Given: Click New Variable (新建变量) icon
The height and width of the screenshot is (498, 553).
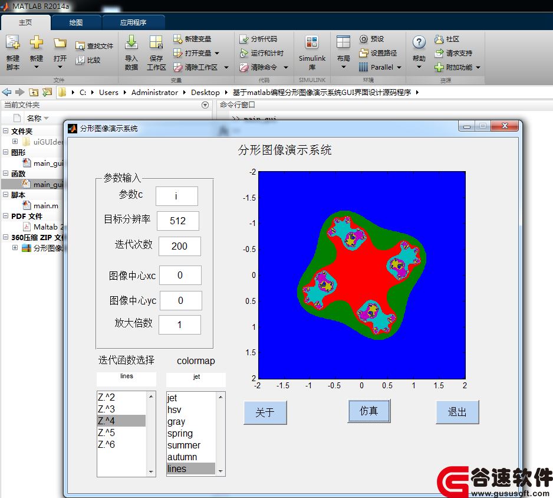Looking at the screenshot, I should [177, 39].
